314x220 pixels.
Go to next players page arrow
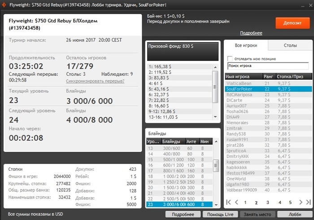[301, 202]
